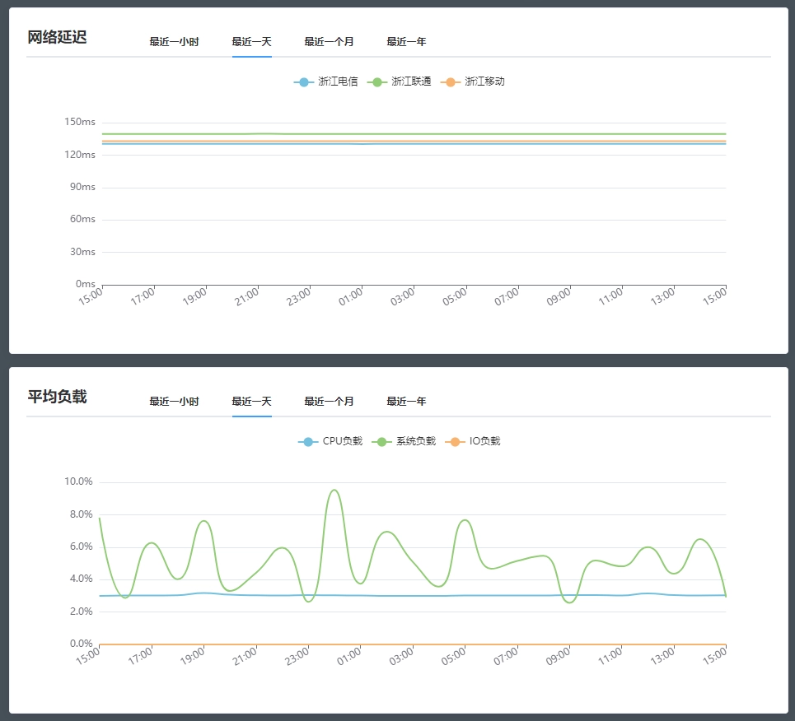Click the green 系统负载 peak near midnight
Viewport: 795px width, 721px height.
coord(334,490)
